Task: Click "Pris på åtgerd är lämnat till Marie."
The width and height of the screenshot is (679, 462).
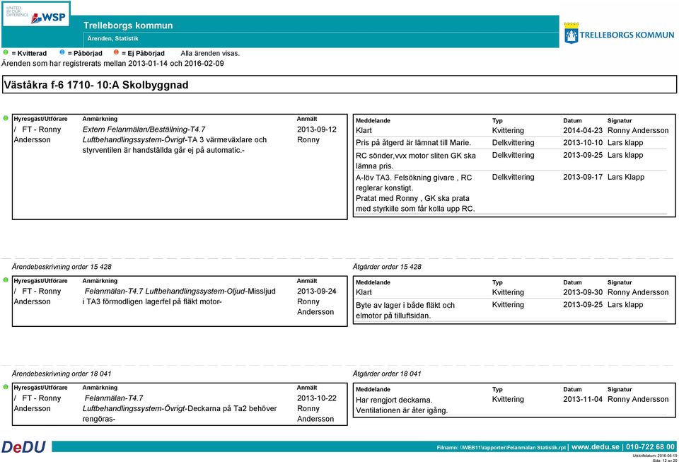Action: click(413, 143)
